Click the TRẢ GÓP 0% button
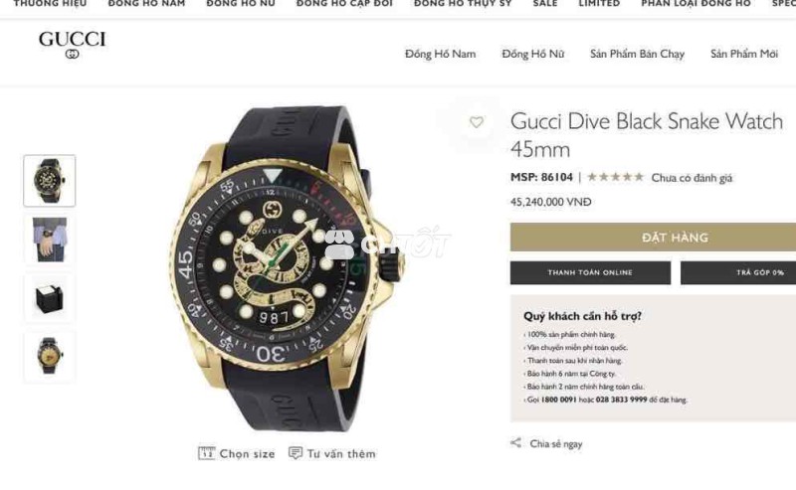 tap(738, 272)
